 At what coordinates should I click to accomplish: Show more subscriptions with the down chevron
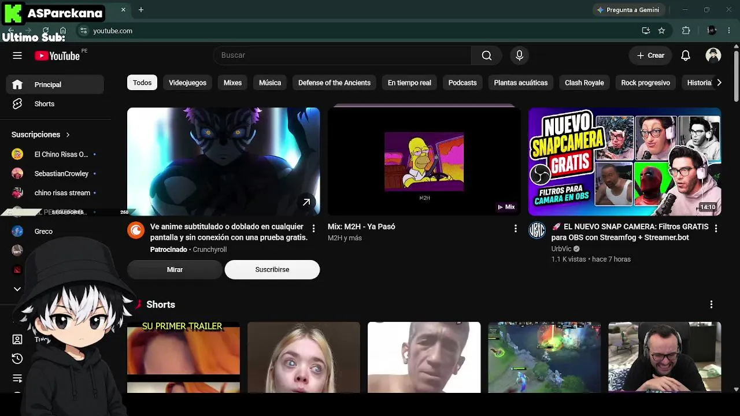point(17,289)
